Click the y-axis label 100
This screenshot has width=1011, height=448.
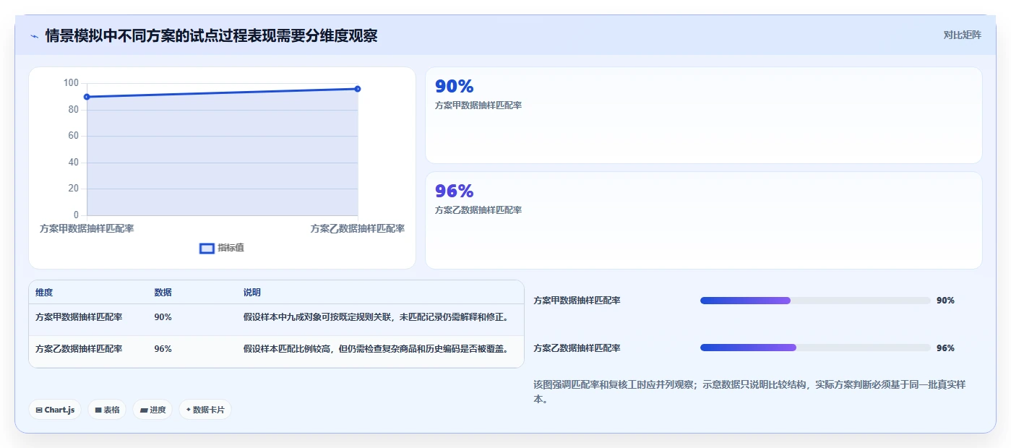pyautogui.click(x=71, y=83)
